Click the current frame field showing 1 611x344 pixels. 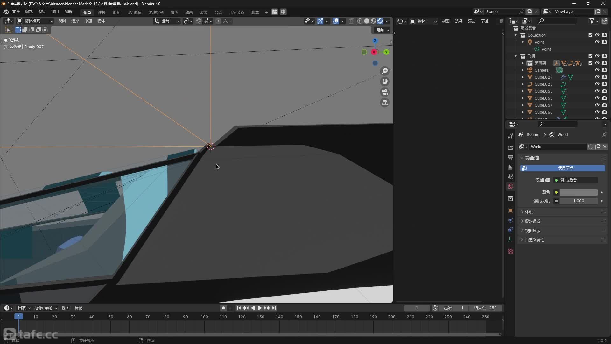(x=417, y=308)
